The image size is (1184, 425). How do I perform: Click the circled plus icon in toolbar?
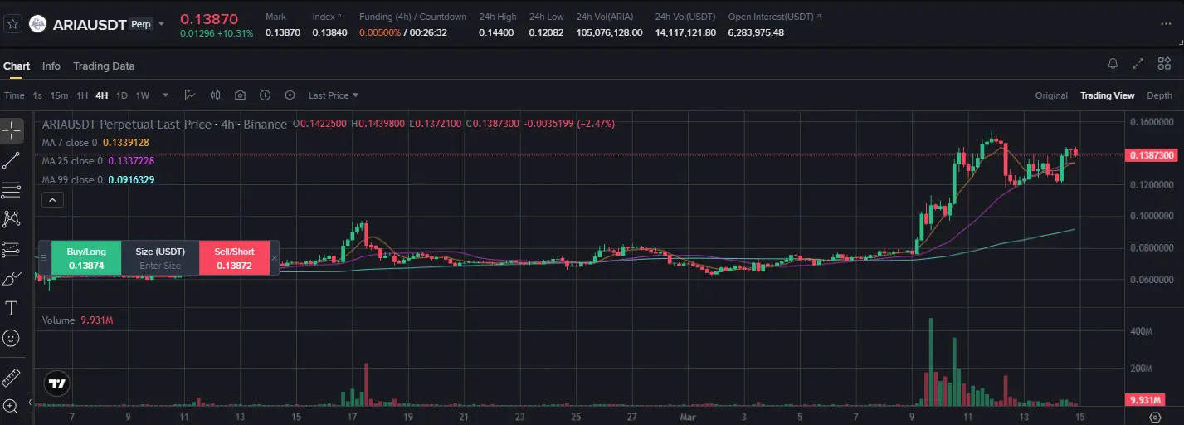pyautogui.click(x=265, y=95)
